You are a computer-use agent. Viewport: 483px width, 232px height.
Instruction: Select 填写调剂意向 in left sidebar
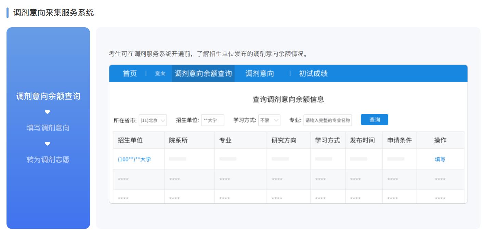[x=48, y=128]
